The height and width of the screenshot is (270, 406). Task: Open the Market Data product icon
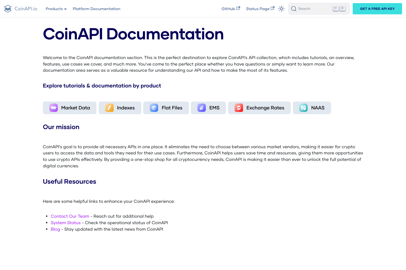tap(53, 108)
